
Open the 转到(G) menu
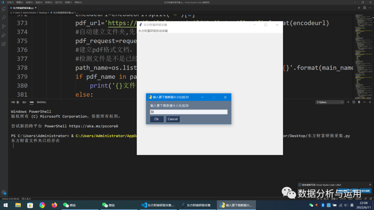49,2
